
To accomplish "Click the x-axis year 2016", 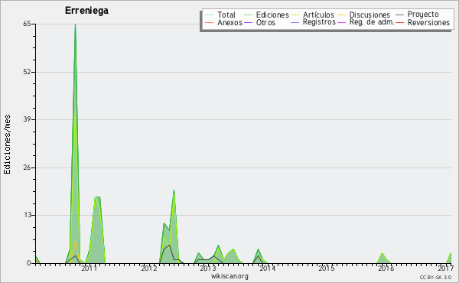I will (x=386, y=268).
